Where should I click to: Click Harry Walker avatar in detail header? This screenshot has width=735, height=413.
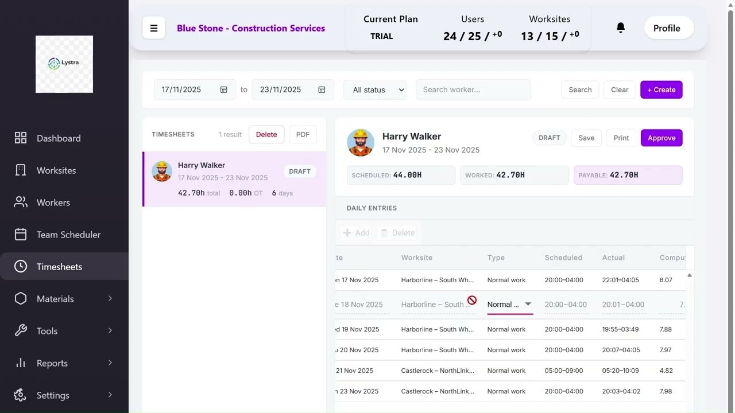tap(361, 143)
